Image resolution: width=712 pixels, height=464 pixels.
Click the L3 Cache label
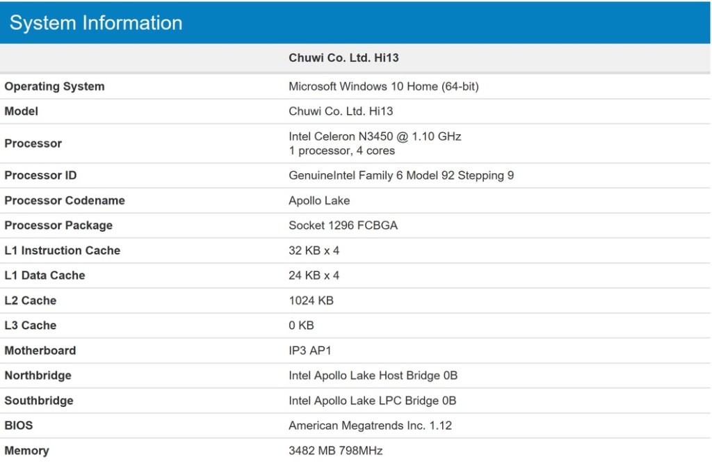(x=31, y=326)
